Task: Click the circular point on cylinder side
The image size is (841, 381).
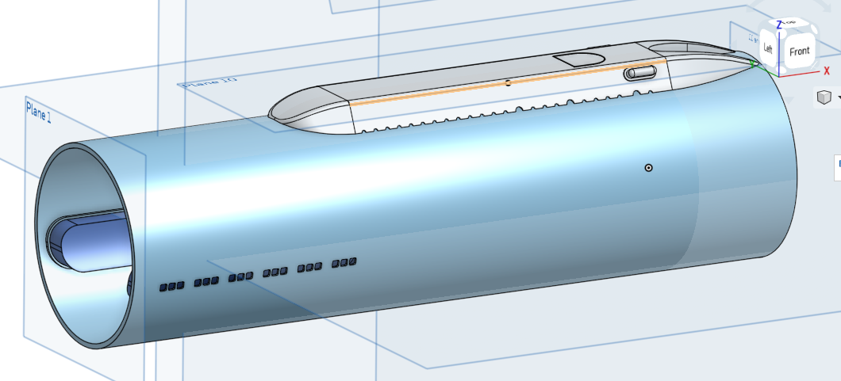Action: click(x=649, y=168)
